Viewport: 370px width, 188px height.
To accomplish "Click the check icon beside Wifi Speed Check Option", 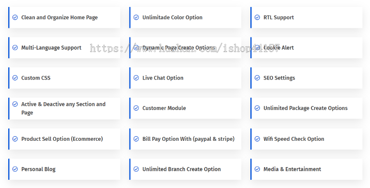I will [x=257, y=139].
